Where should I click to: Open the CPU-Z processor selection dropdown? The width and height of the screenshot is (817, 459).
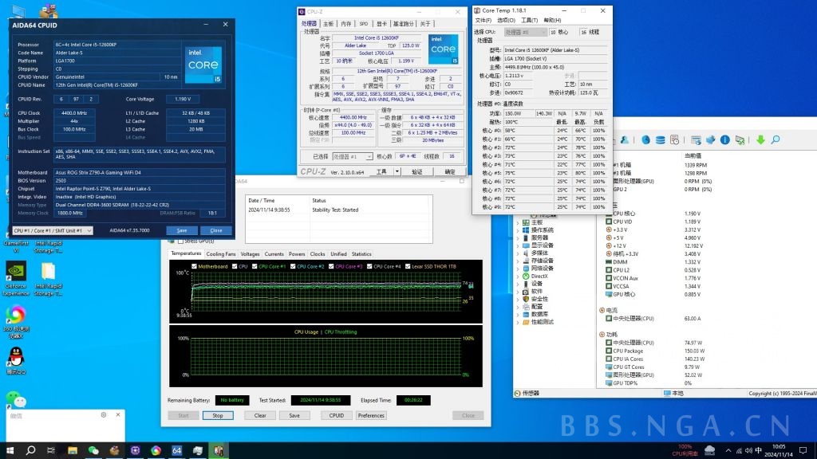pos(352,157)
